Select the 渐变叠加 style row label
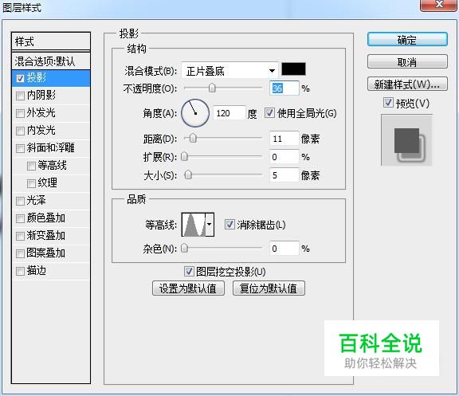459x396 pixels. pyautogui.click(x=45, y=235)
